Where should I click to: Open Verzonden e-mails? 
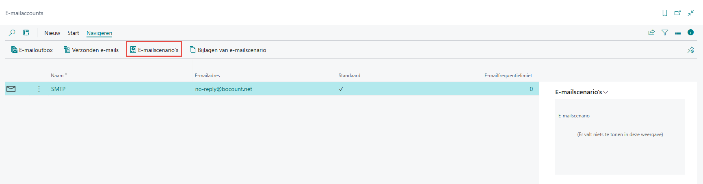pos(91,50)
